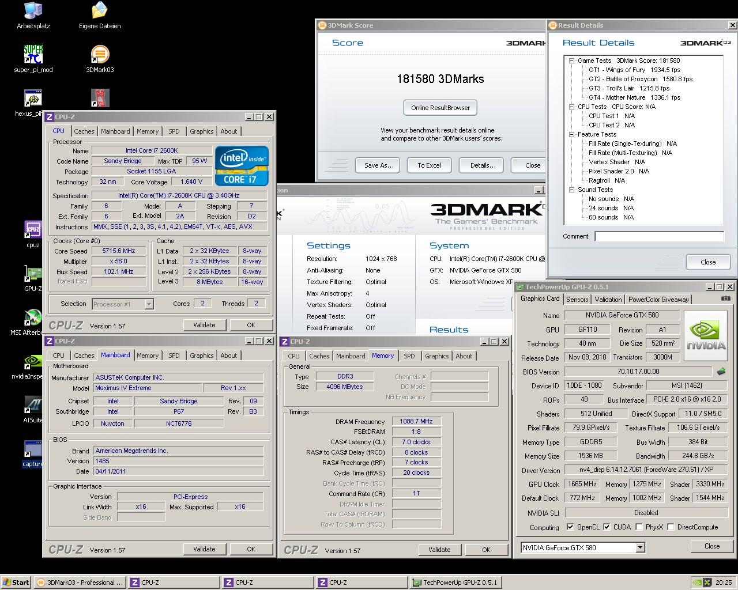Screen dimensions: 738x590
Task: Open Caches tab in top CPU-Z window
Action: 84,131
